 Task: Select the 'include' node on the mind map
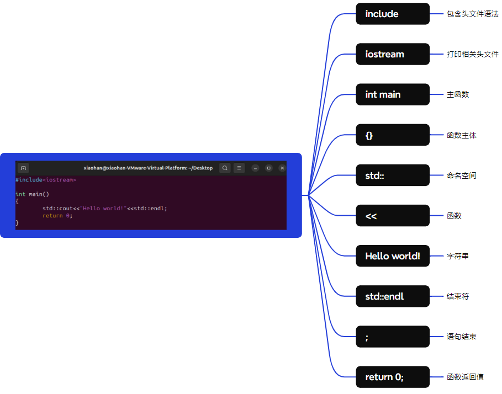[392, 14]
